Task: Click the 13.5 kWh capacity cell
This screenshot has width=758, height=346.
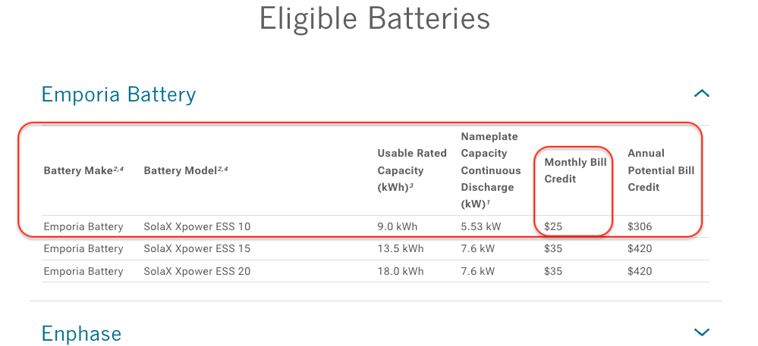Action: pos(401,248)
